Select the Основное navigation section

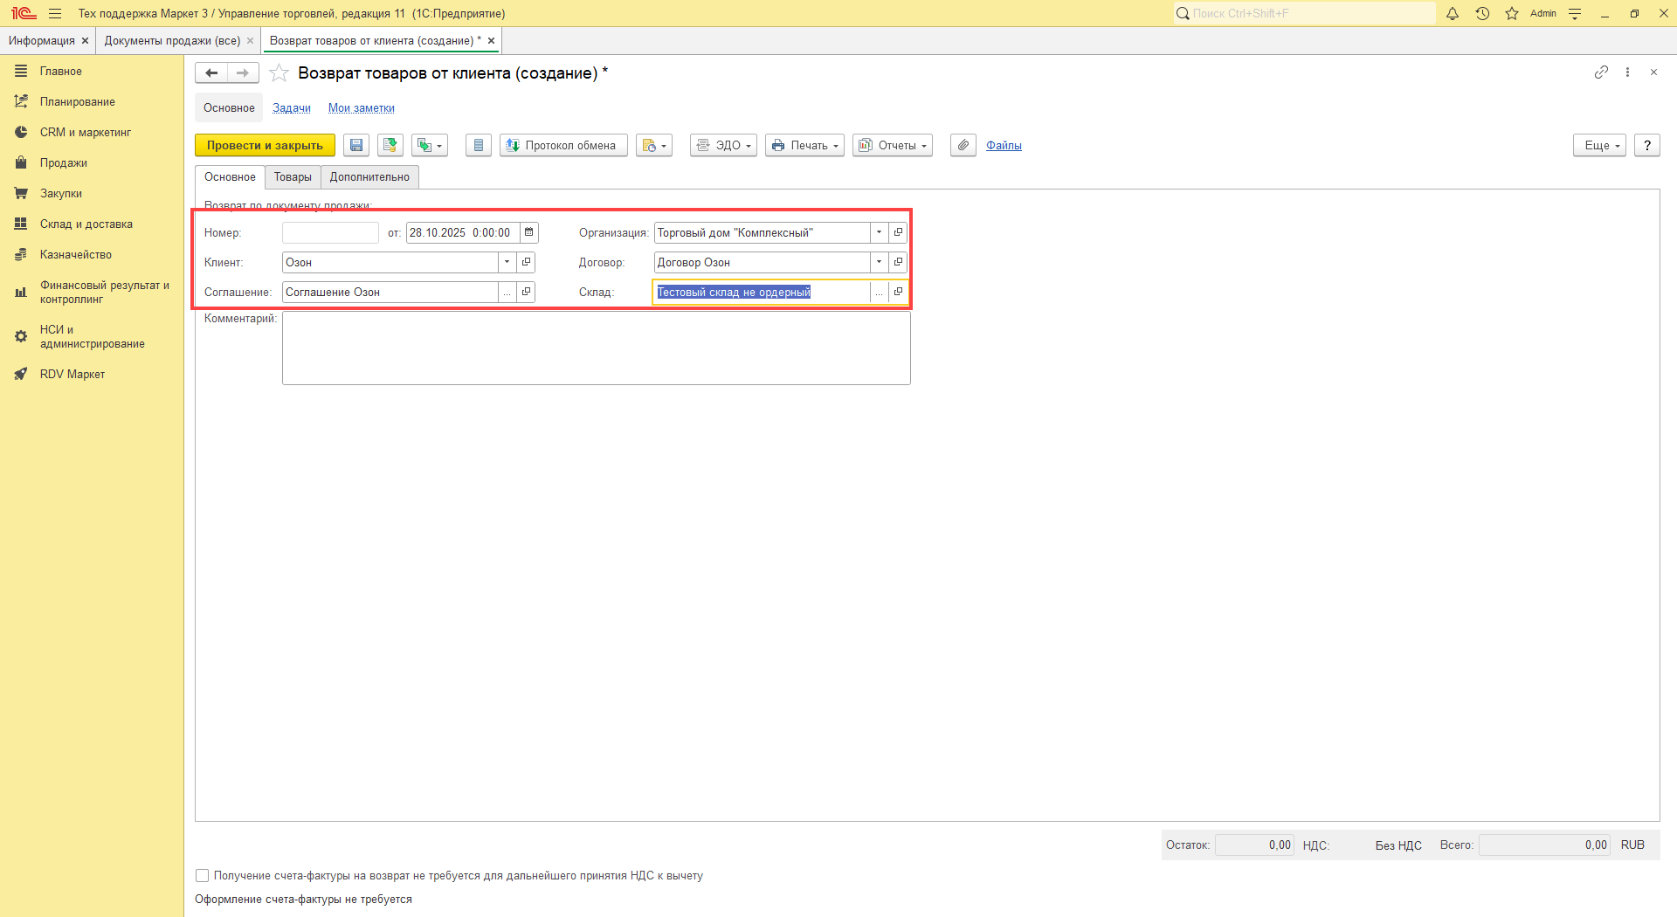tap(229, 108)
